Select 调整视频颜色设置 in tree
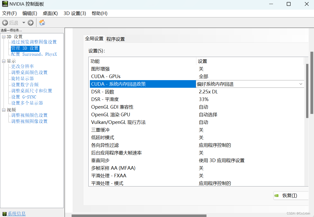The width and height of the screenshot is (314, 217). [x=29, y=115]
